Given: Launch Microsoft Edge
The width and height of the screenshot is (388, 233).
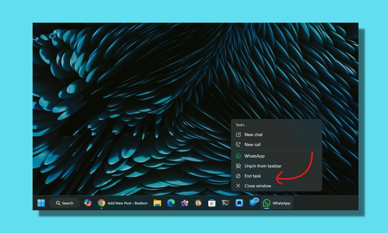Looking at the screenshot, I should point(171,203).
